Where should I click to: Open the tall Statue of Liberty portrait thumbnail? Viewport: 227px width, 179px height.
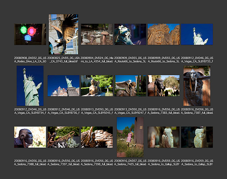(30, 86)
